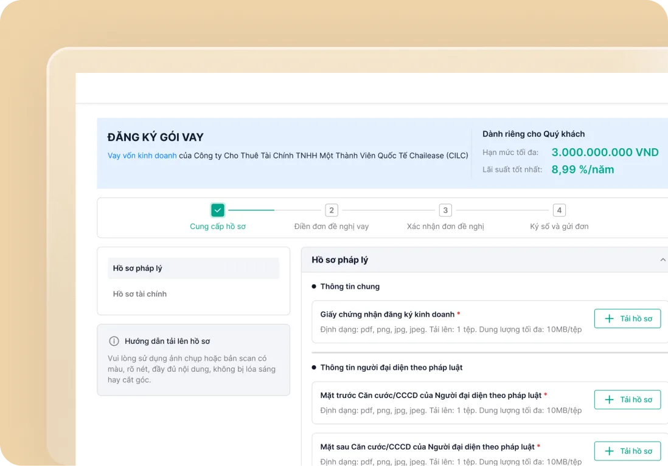The image size is (668, 466).
Task: Upload front side Căn cước/CCCD via Tải hồ sơ
Action: [x=627, y=400]
